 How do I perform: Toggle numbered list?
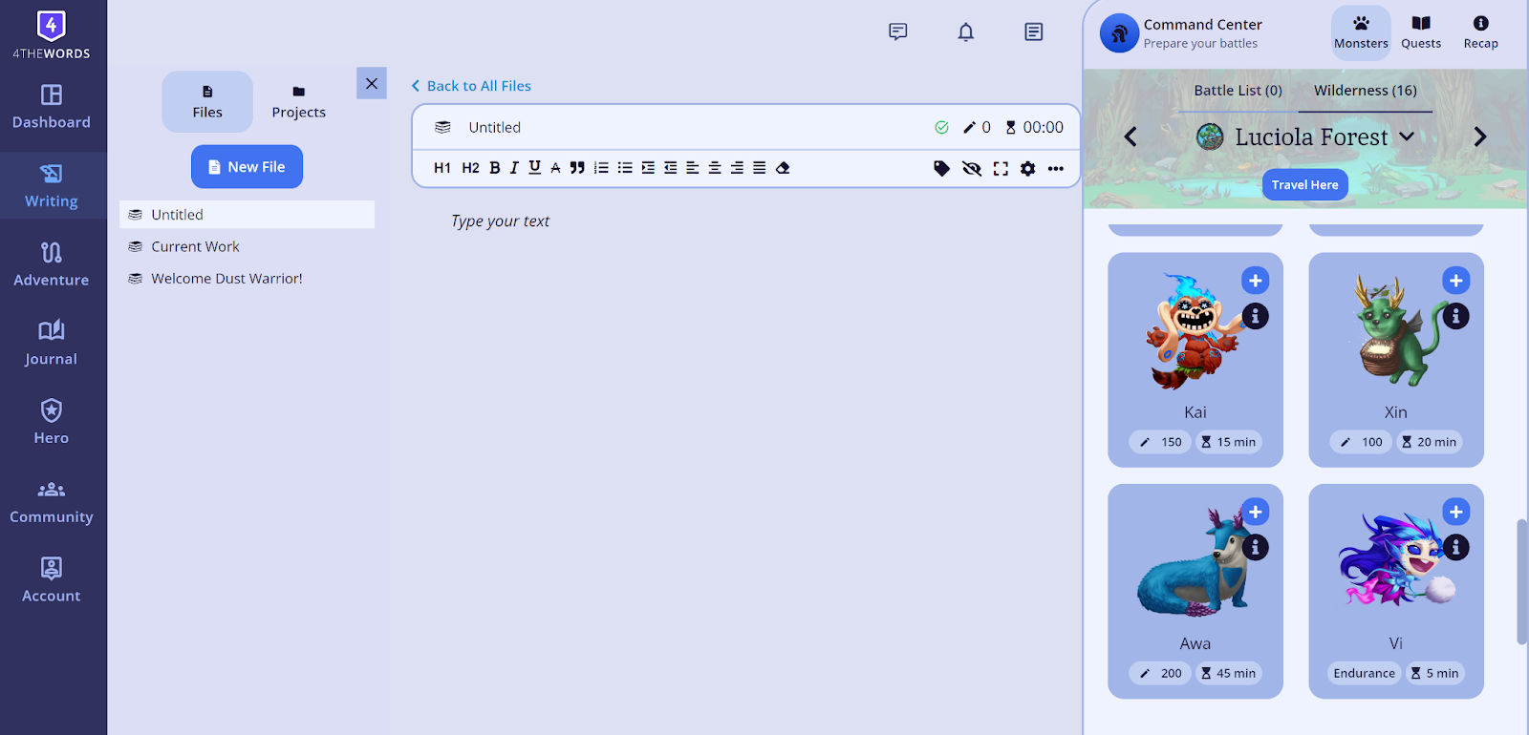[x=601, y=168]
